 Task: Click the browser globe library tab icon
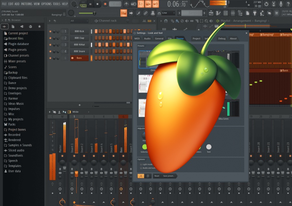coord(31,27)
